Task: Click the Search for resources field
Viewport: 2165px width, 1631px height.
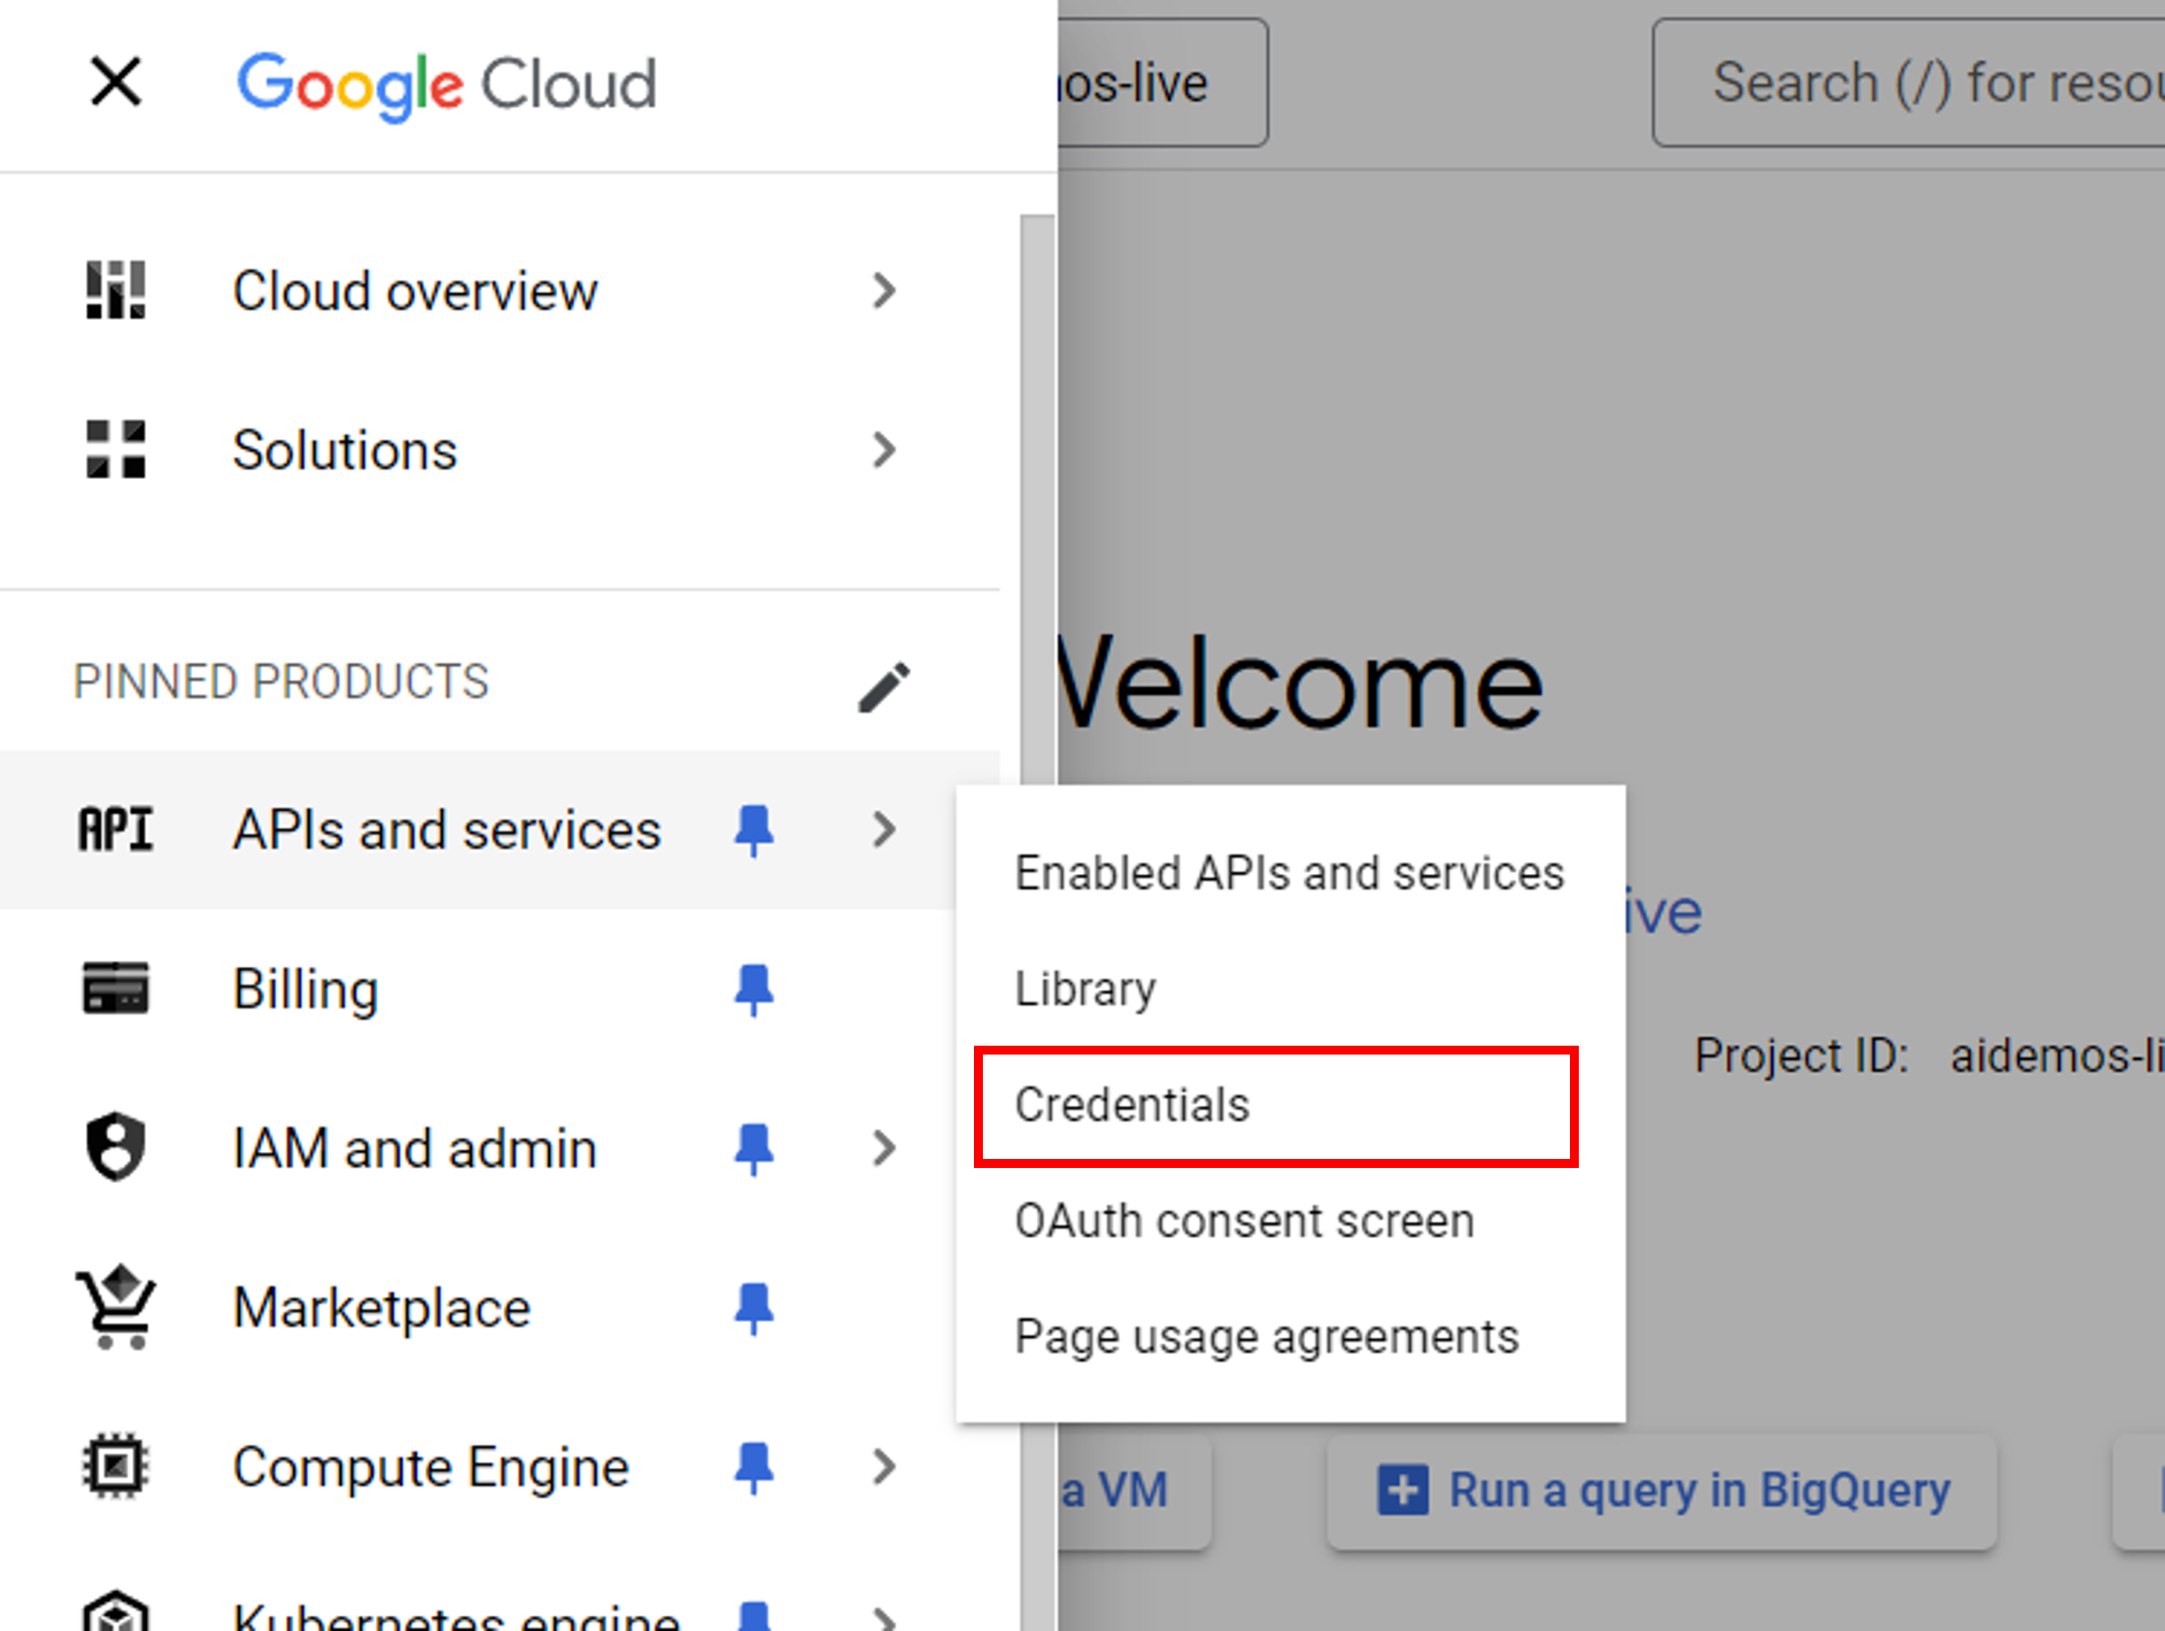Action: click(x=1908, y=83)
